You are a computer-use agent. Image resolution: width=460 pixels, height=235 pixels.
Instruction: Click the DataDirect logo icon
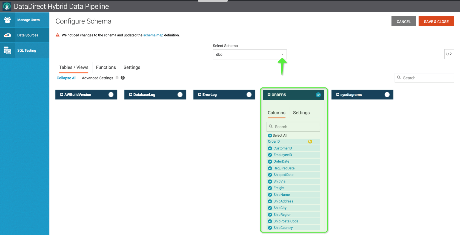pos(7,6)
